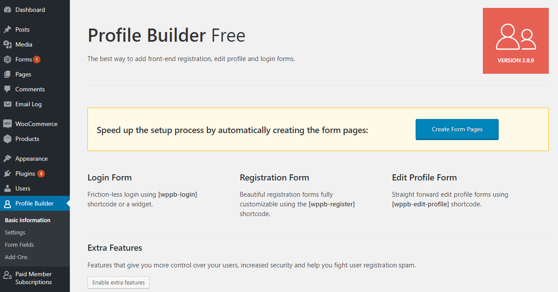Click the Products box icon
The height and width of the screenshot is (292, 558).
tap(7, 139)
